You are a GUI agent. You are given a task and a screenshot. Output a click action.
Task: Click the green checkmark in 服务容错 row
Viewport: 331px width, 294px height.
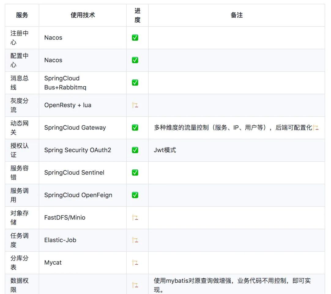point(135,172)
